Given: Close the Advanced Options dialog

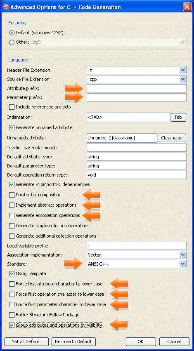Looking at the screenshot, I should pyautogui.click(x=187, y=7).
